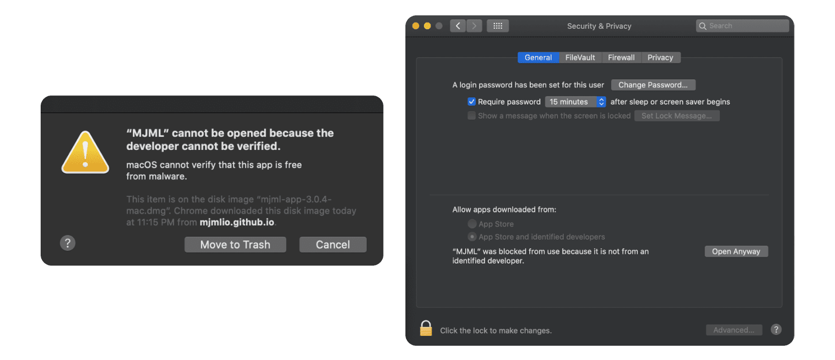Select App Store radio option

472,224
